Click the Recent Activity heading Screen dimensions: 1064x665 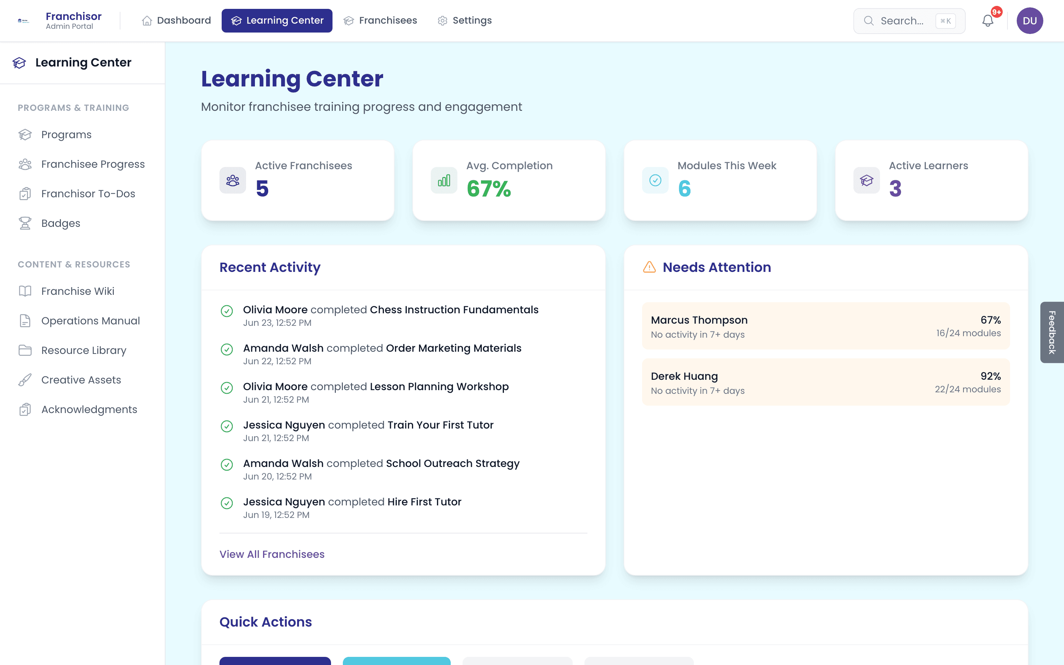click(x=270, y=267)
